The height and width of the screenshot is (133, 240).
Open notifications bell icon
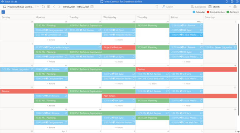pyautogui.click(x=227, y=2)
